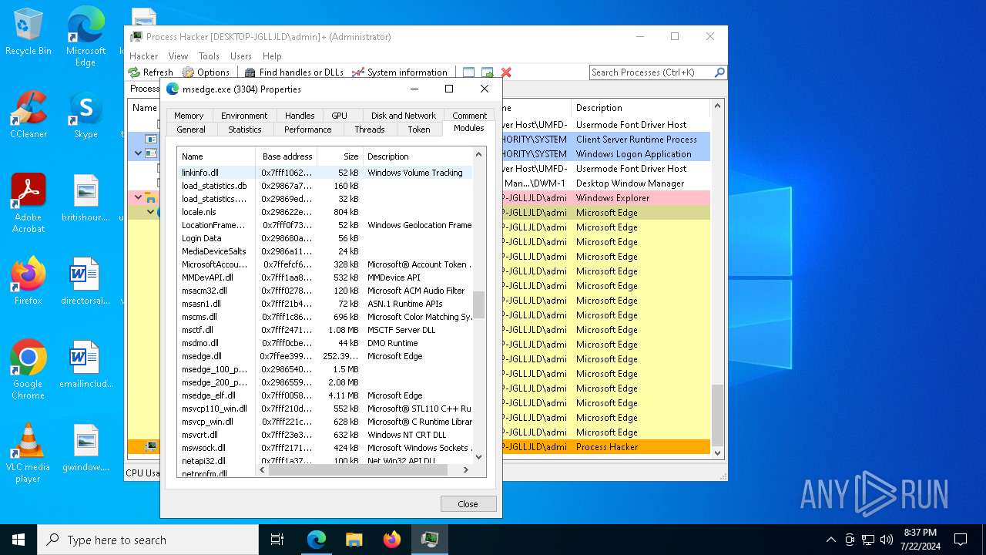Click the process list scroll-down arrow

(x=718, y=452)
